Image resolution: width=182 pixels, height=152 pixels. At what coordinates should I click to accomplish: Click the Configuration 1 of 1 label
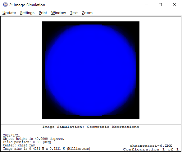click(x=151, y=149)
